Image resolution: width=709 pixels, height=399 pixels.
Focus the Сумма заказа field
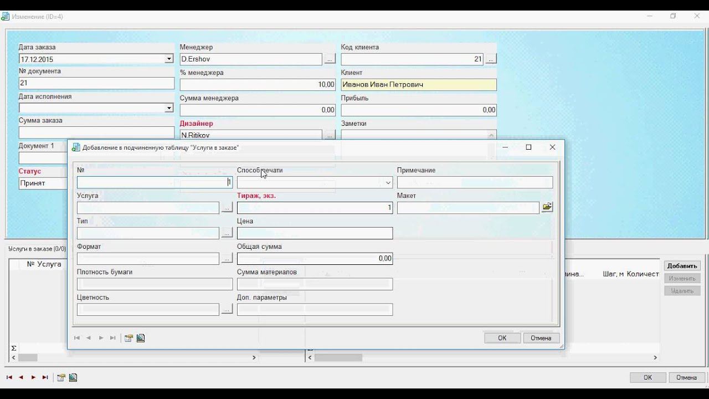click(x=96, y=132)
